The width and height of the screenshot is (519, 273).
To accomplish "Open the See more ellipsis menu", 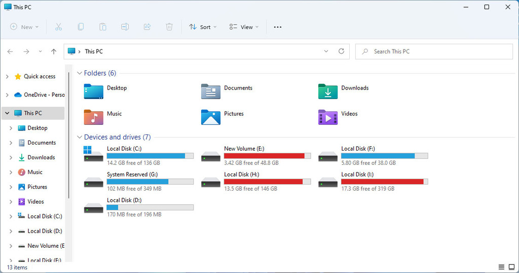I will [x=278, y=27].
